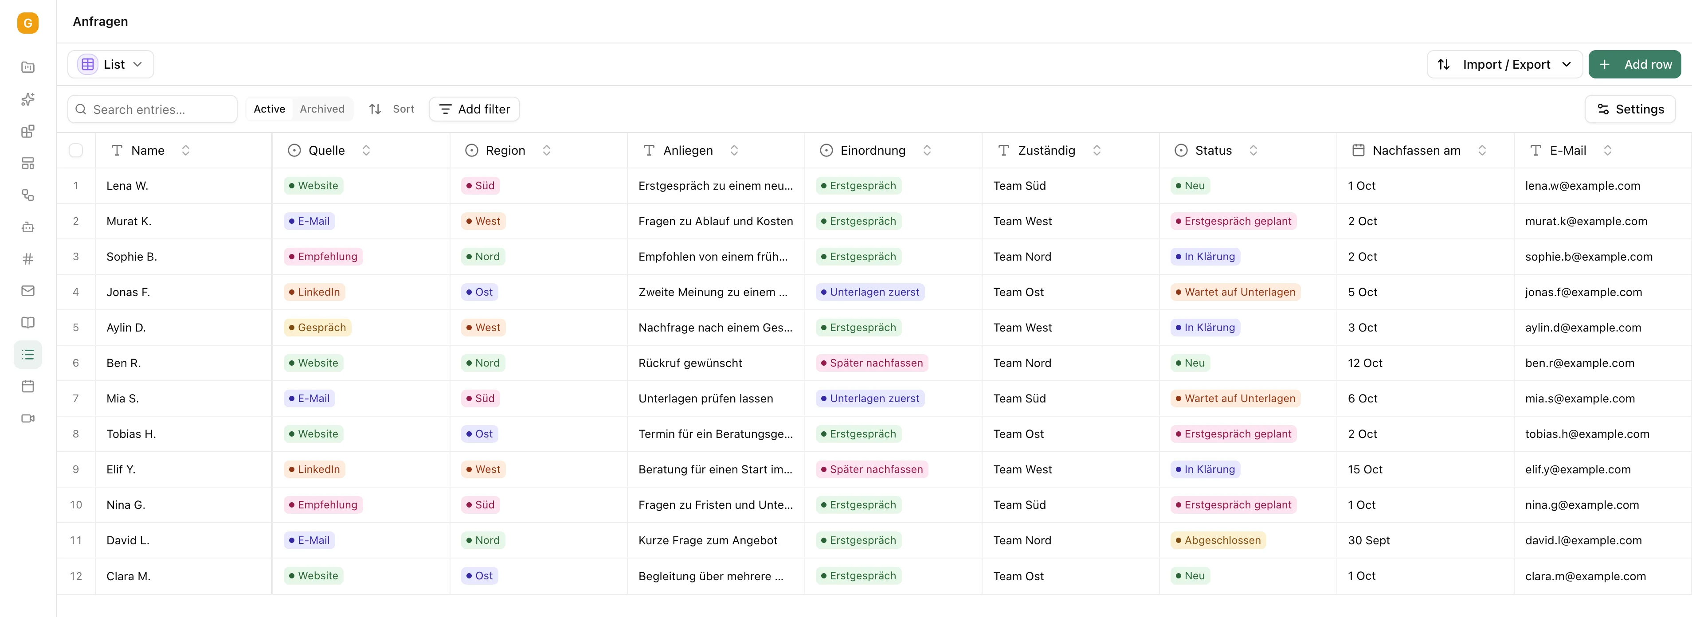
Task: Open the calendar sidebar icon
Action: [27, 386]
